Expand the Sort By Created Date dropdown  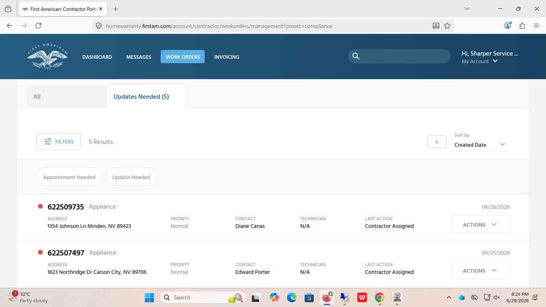(480, 145)
